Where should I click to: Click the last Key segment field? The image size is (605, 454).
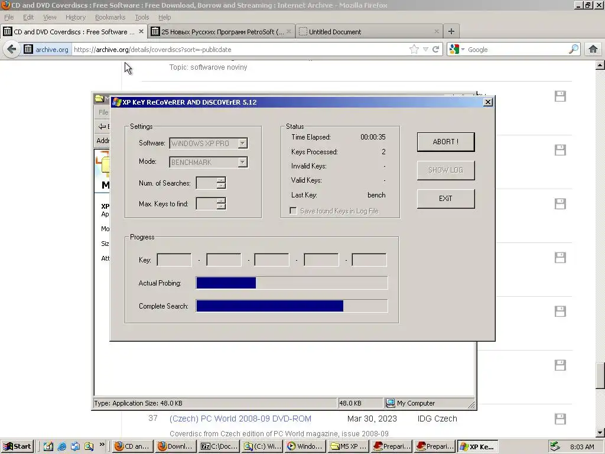tap(369, 260)
